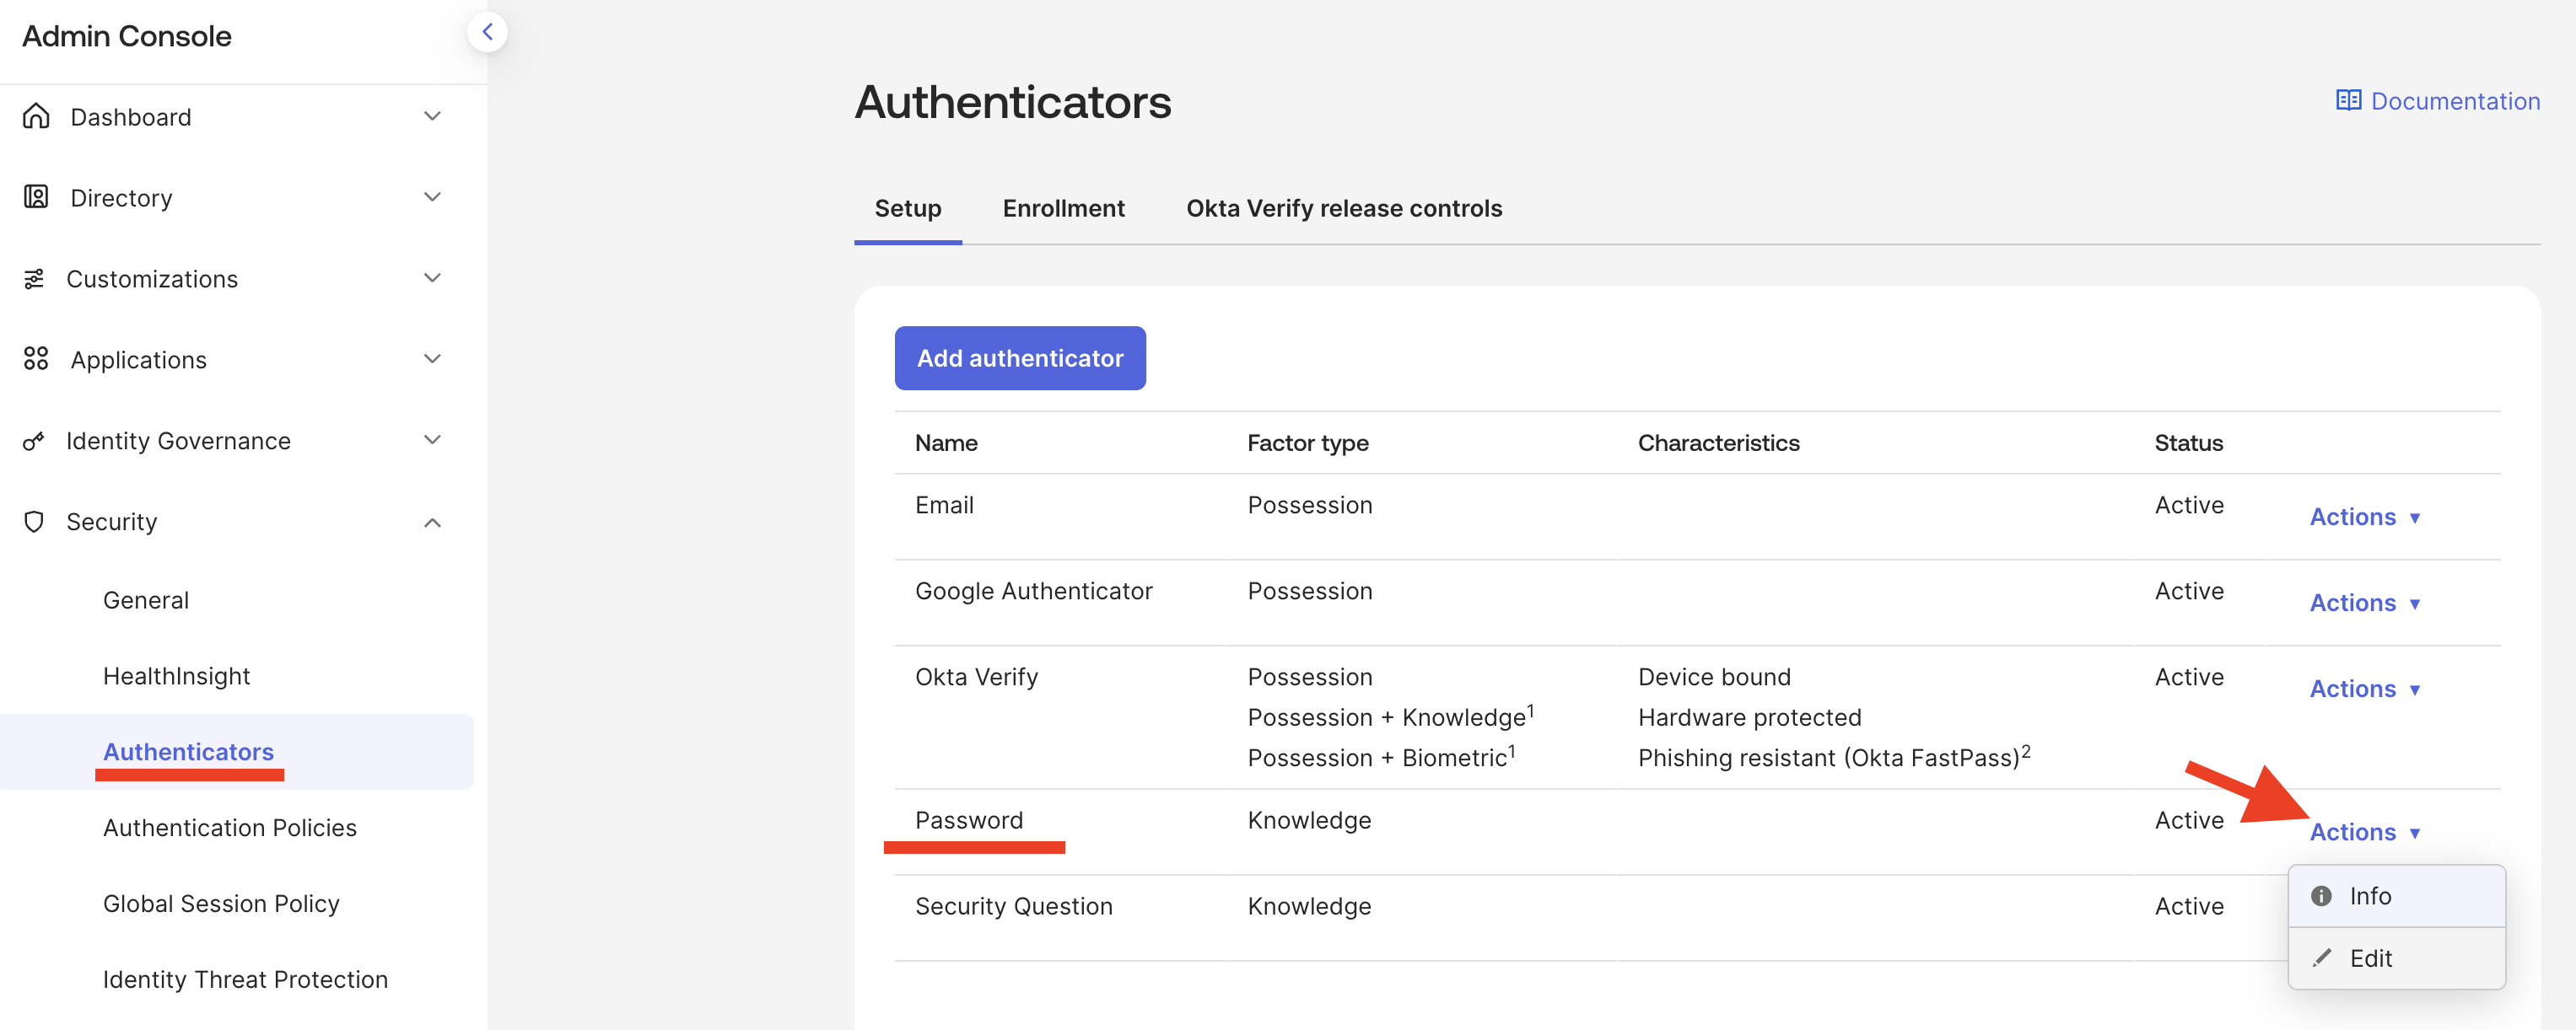Viewport: 2576px width, 1030px height.
Task: Open HealthInsight under Security
Action: 176,676
